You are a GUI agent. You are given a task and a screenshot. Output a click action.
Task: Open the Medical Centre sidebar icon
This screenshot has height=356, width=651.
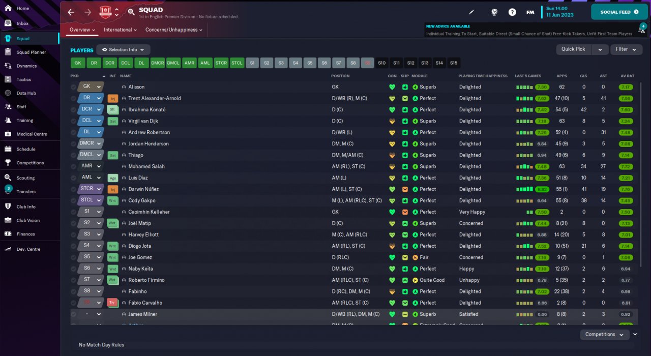click(x=8, y=134)
